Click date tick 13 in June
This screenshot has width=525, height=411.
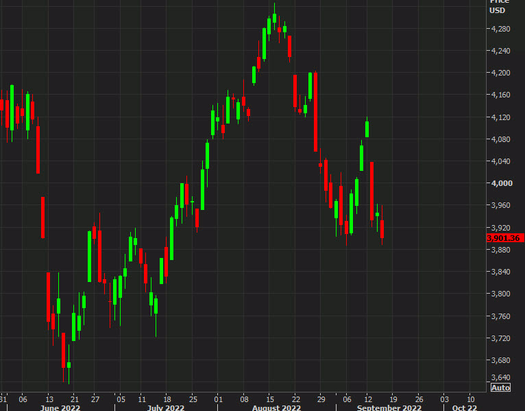point(49,399)
